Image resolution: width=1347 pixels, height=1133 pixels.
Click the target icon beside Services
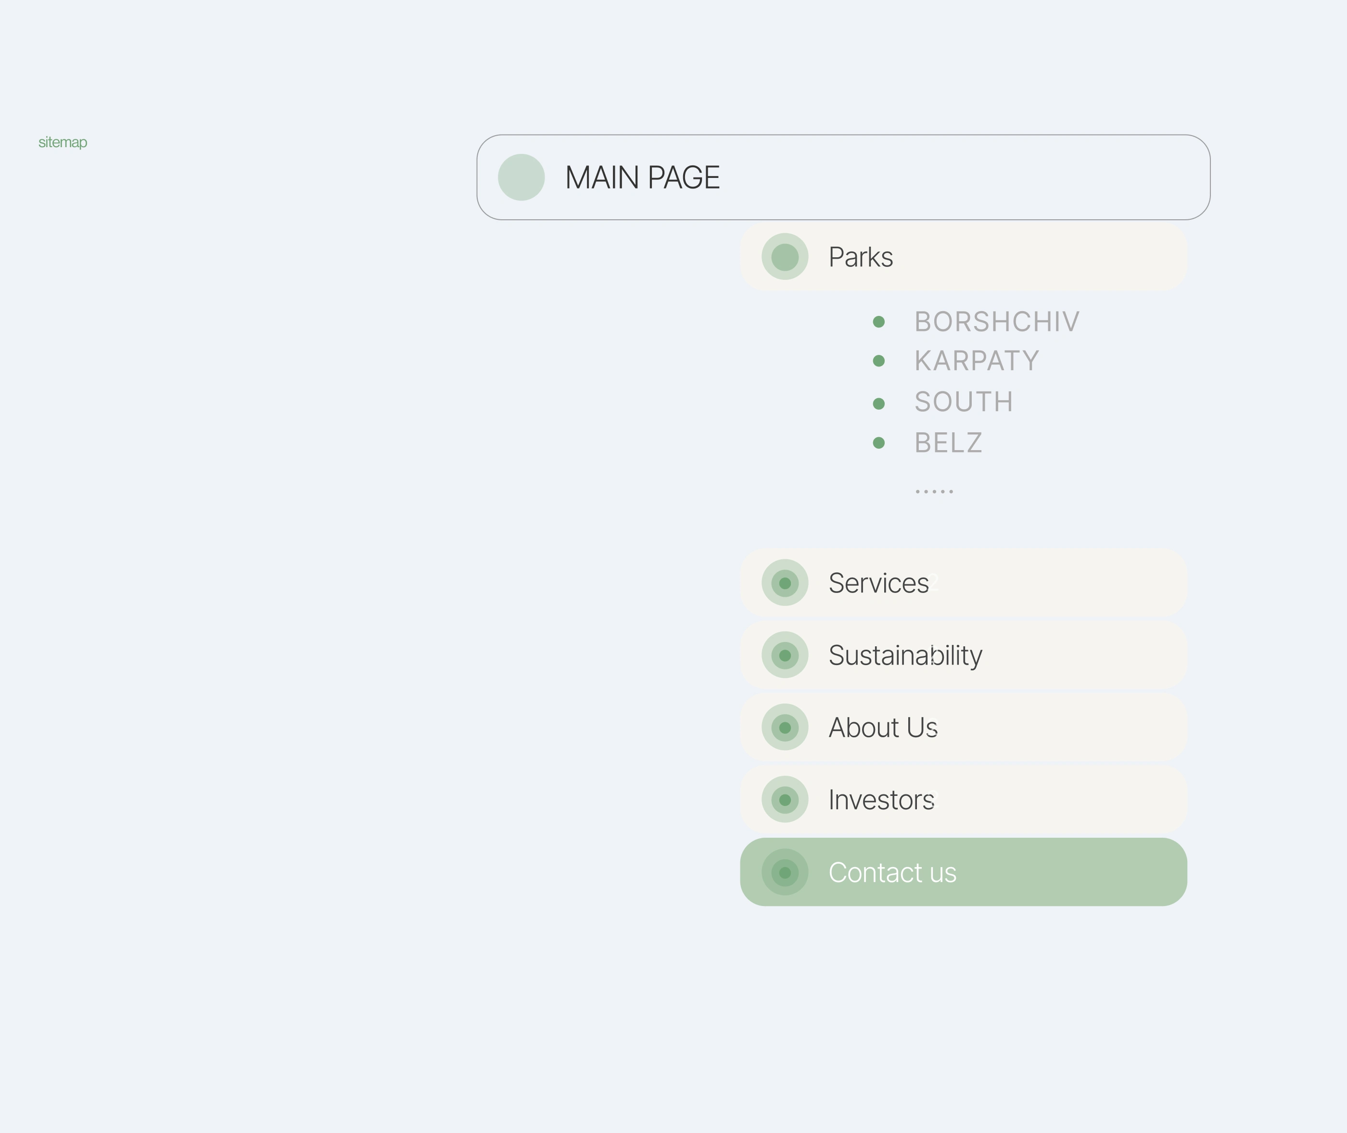coord(784,583)
